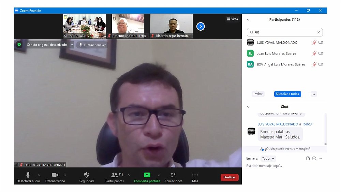Click the Silenciar a todos button
341x192 pixels.
click(x=287, y=94)
